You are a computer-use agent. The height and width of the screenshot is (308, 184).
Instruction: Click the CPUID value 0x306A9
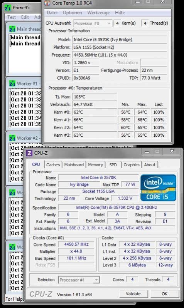coord(86,78)
